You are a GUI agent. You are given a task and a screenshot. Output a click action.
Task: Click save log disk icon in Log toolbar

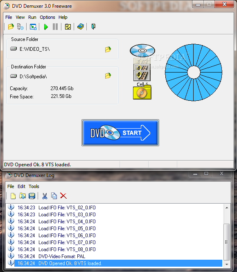click(x=32, y=196)
